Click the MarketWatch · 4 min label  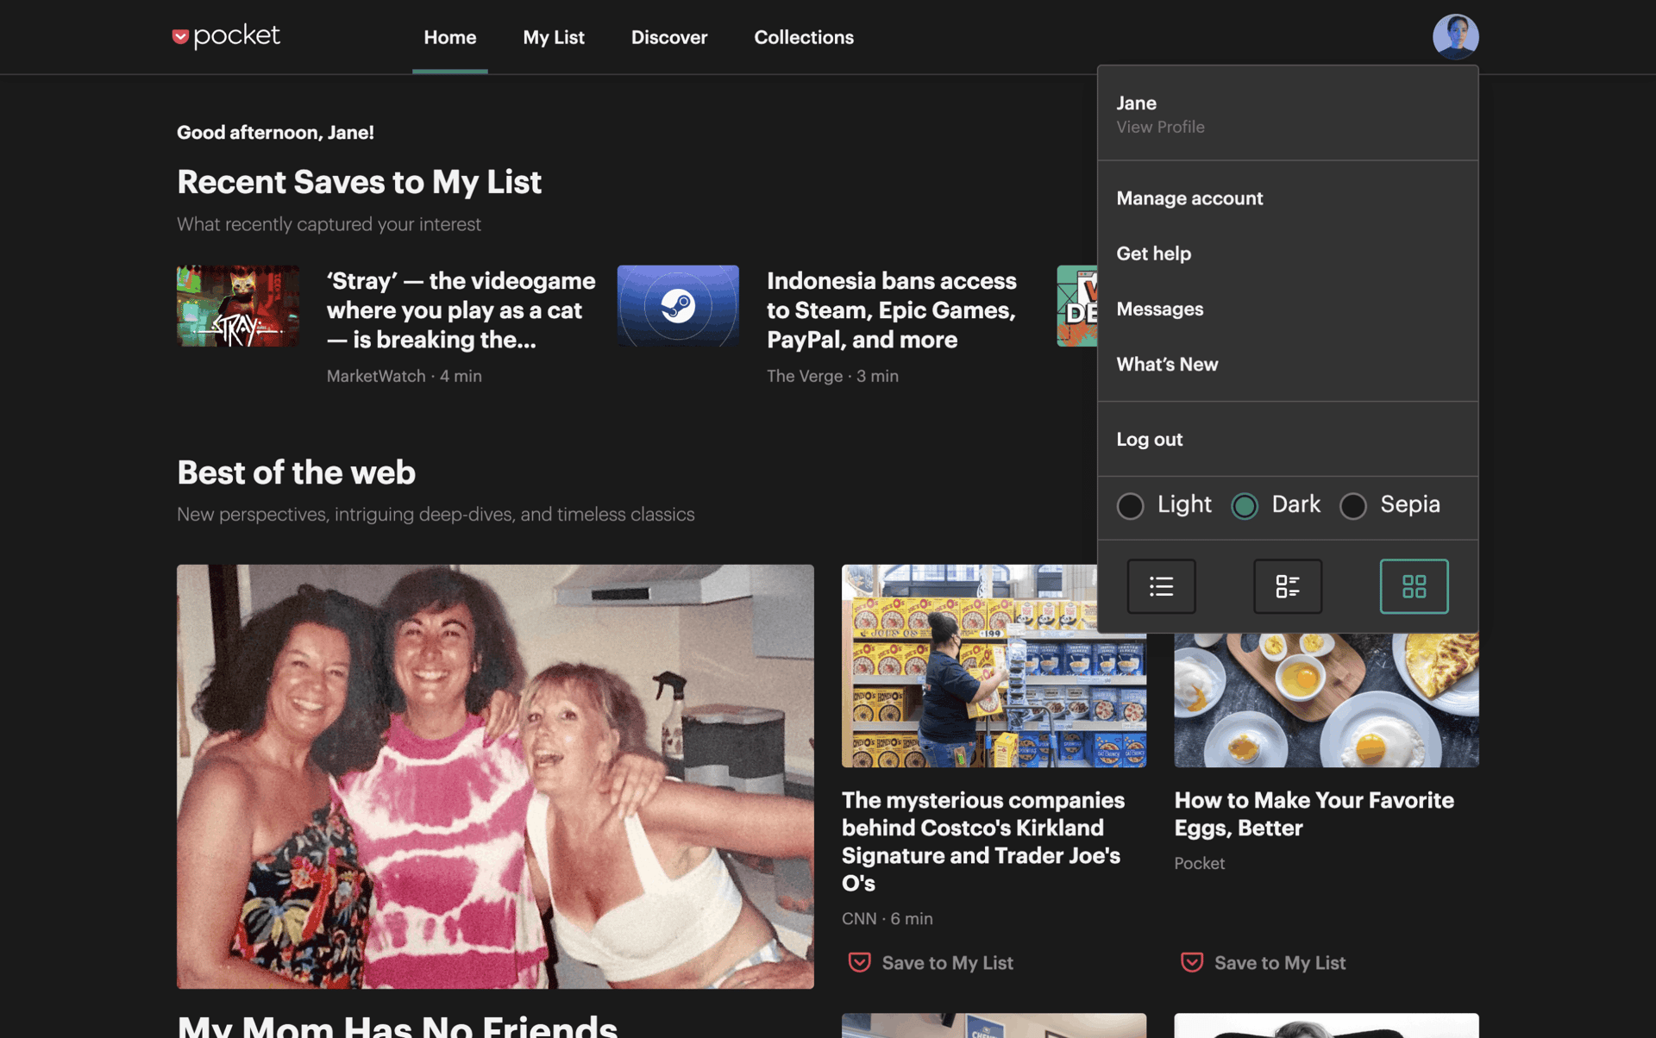pos(404,376)
